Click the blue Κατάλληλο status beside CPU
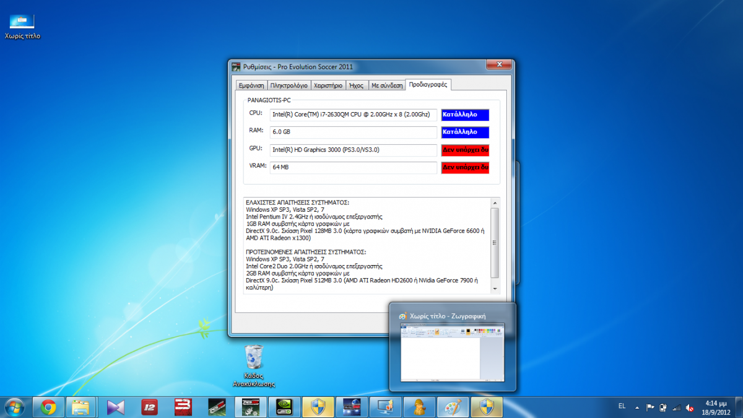 (x=465, y=115)
